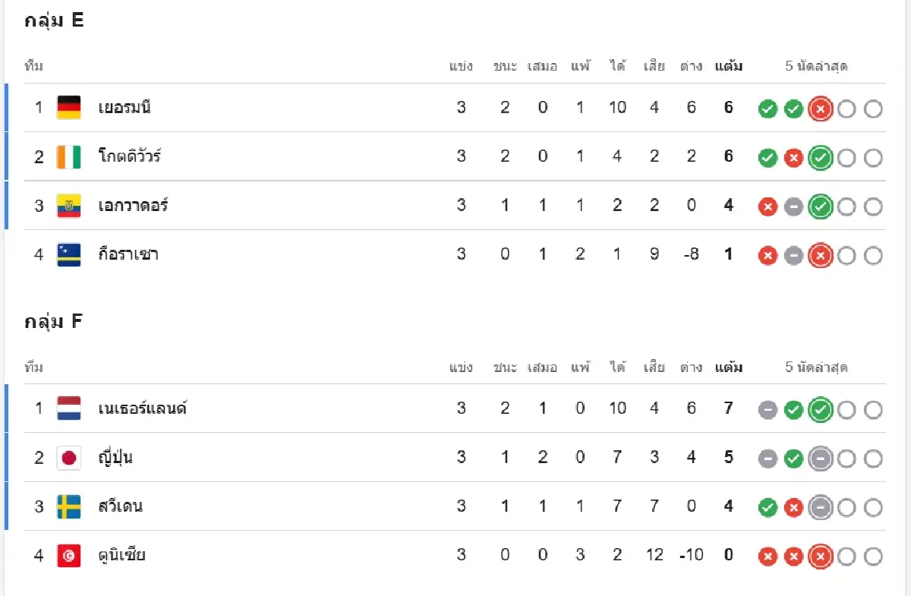The height and width of the screenshot is (596, 911).
Task: Click the 5 นัดล่าสุด header in group F
Action: 816,367
